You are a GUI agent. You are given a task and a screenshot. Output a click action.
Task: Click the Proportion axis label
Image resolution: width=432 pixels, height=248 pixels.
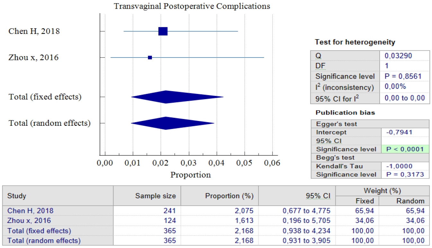190,175
